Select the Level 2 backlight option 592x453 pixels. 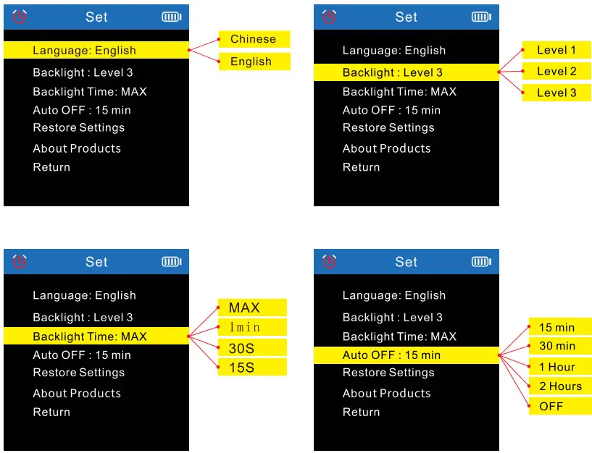coord(556,71)
